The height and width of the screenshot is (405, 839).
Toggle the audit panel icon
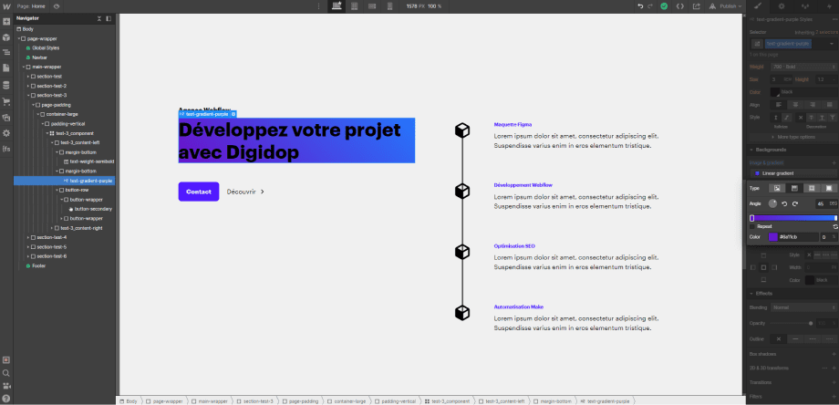click(x=6, y=360)
